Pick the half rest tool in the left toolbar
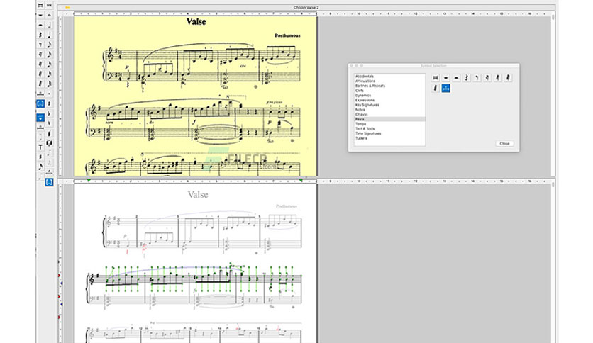This screenshot has width=593, height=343. pyautogui.click(x=40, y=25)
